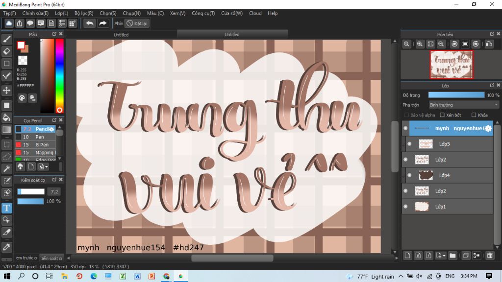Select the G Pen brush
The width and height of the screenshot is (502, 282).
click(x=35, y=145)
